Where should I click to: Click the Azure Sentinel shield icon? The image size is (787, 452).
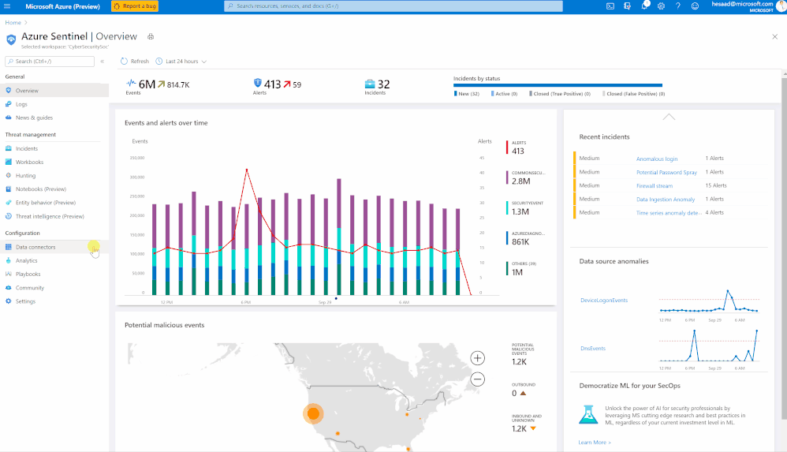tap(11, 39)
